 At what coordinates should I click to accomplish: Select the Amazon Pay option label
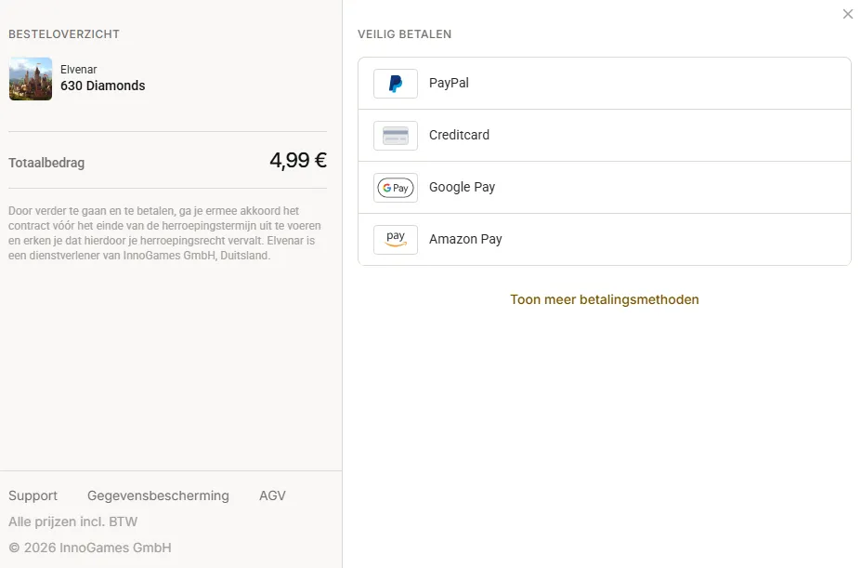tap(465, 239)
